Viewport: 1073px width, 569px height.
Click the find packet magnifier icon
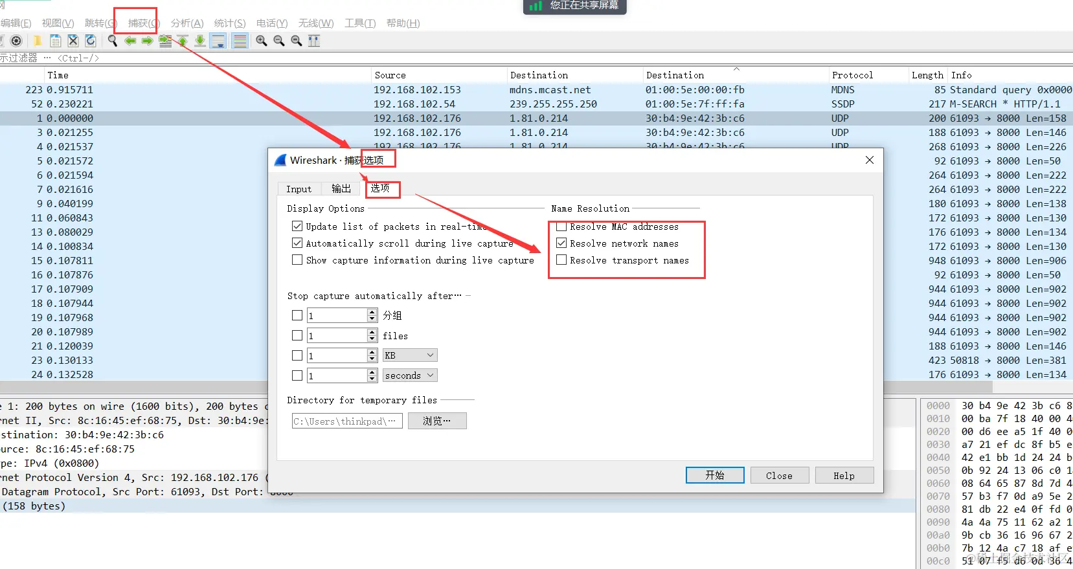113,41
